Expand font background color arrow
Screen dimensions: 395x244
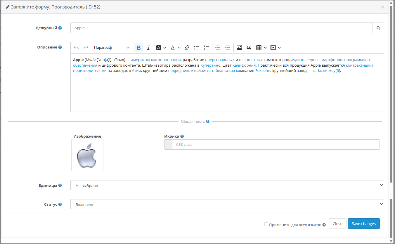click(165, 48)
